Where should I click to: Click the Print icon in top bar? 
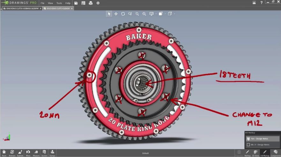click(91, 3)
